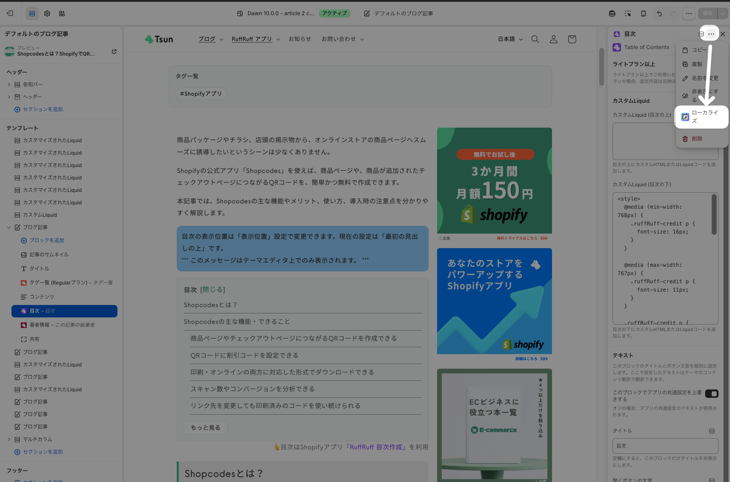This screenshot has height=482, width=730.
Task: Click the 詳細はこちら link
Action: 532,359
